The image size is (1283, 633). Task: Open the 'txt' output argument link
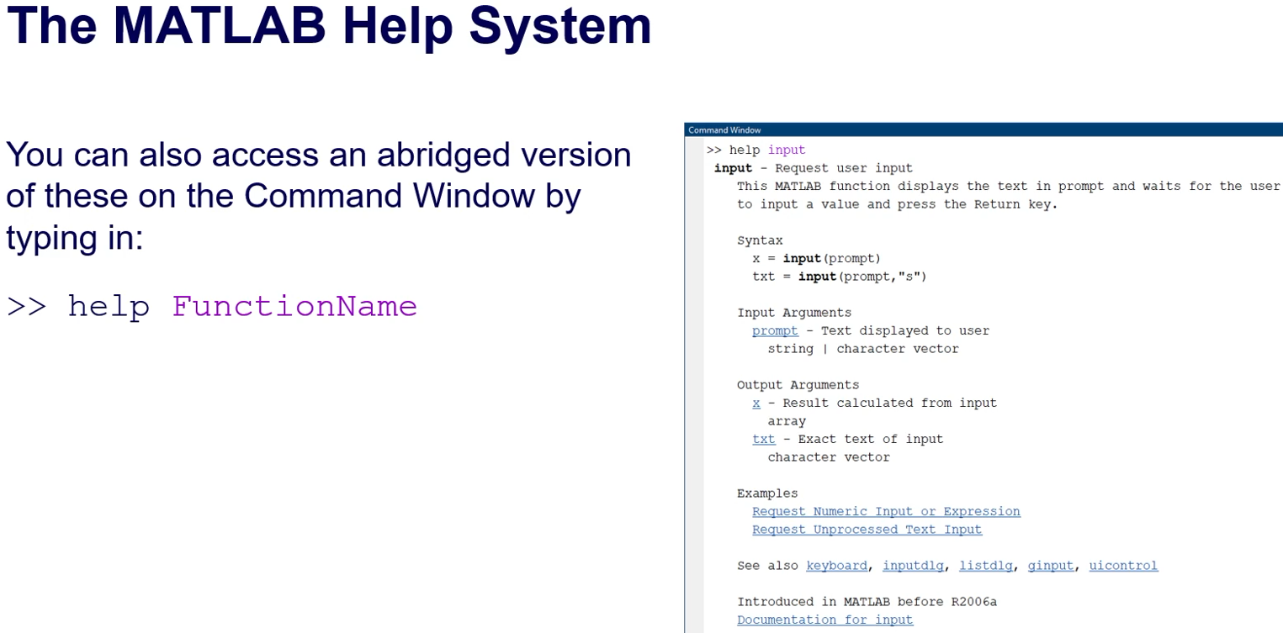tap(764, 439)
